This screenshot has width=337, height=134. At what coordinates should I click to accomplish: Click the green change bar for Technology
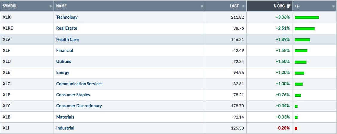click(307, 18)
